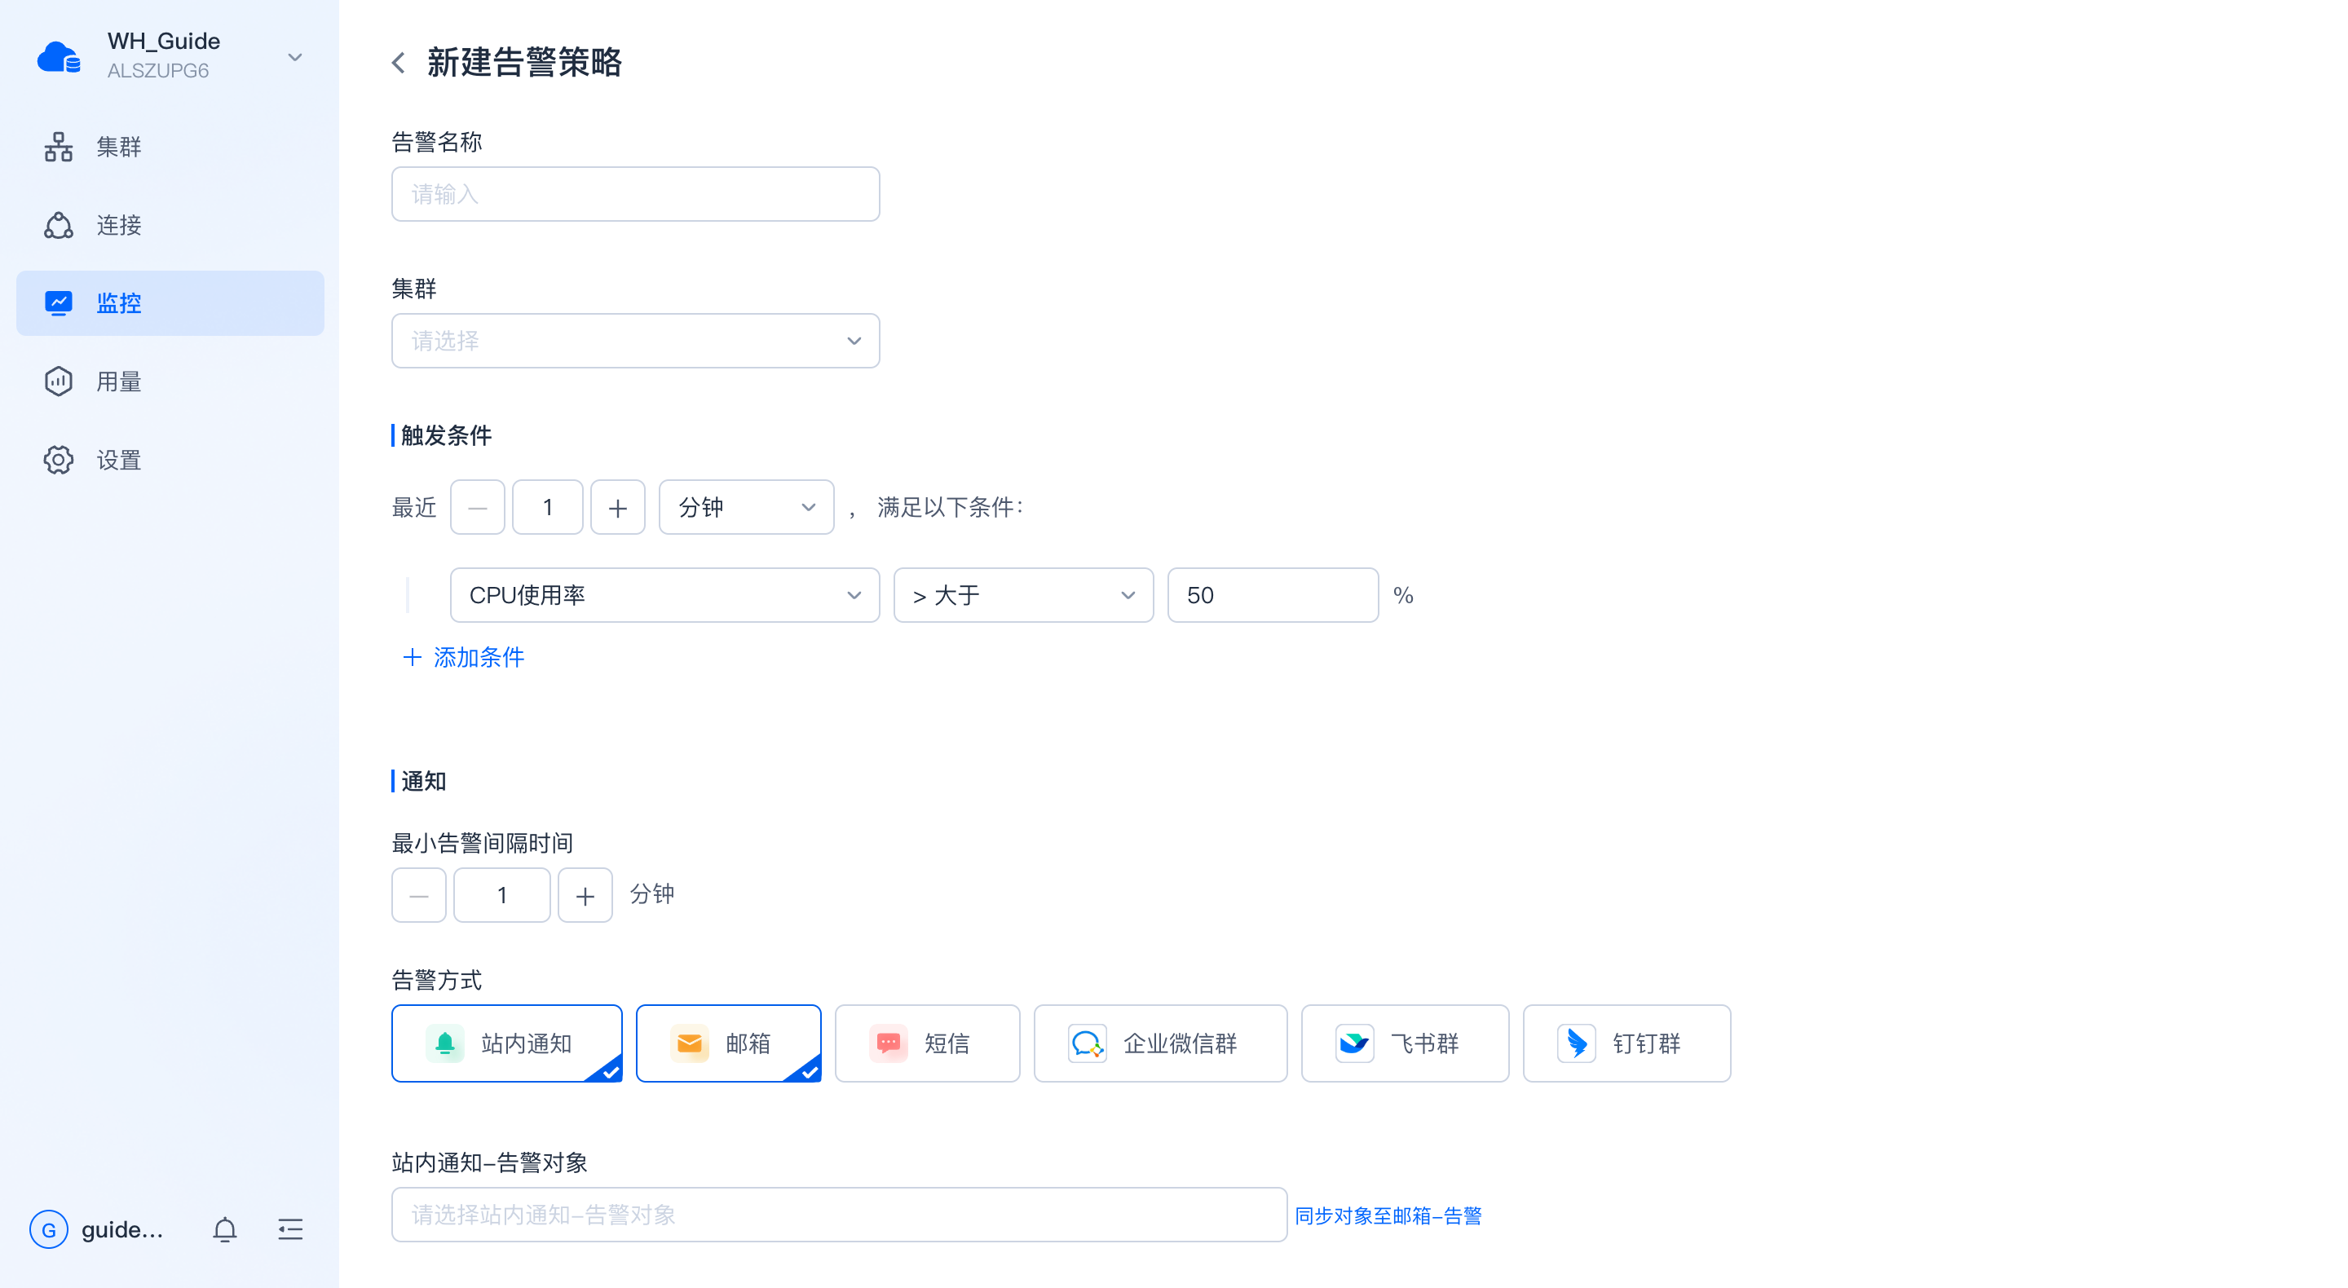The image size is (2348, 1288).
Task: Go back using the left arrow icon
Action: tap(399, 62)
